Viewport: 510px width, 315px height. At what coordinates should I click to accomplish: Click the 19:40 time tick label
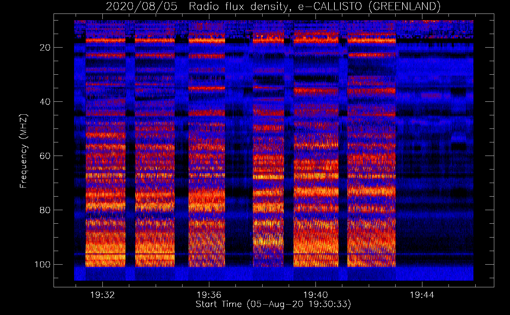(x=316, y=295)
